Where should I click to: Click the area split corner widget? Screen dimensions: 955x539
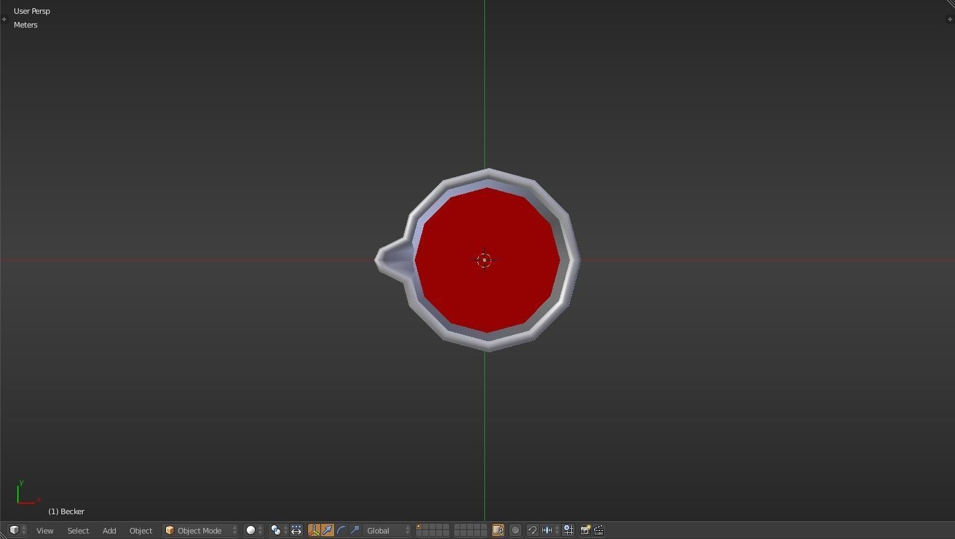949,4
